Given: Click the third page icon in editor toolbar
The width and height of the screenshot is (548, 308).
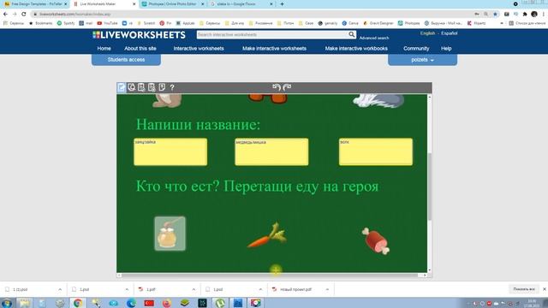Looking at the screenshot, I should click(141, 87).
